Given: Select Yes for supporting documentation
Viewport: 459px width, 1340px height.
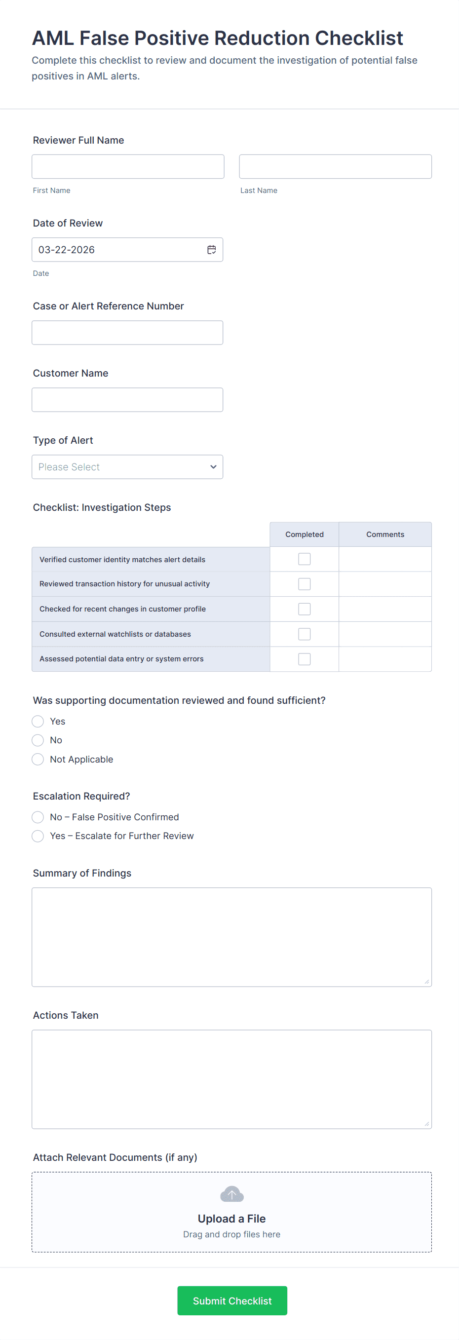Looking at the screenshot, I should 38,722.
